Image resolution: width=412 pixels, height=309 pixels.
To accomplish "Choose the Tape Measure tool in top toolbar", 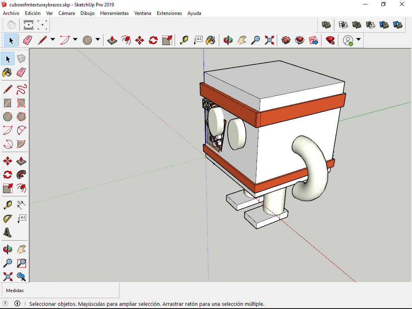I will [x=184, y=40].
